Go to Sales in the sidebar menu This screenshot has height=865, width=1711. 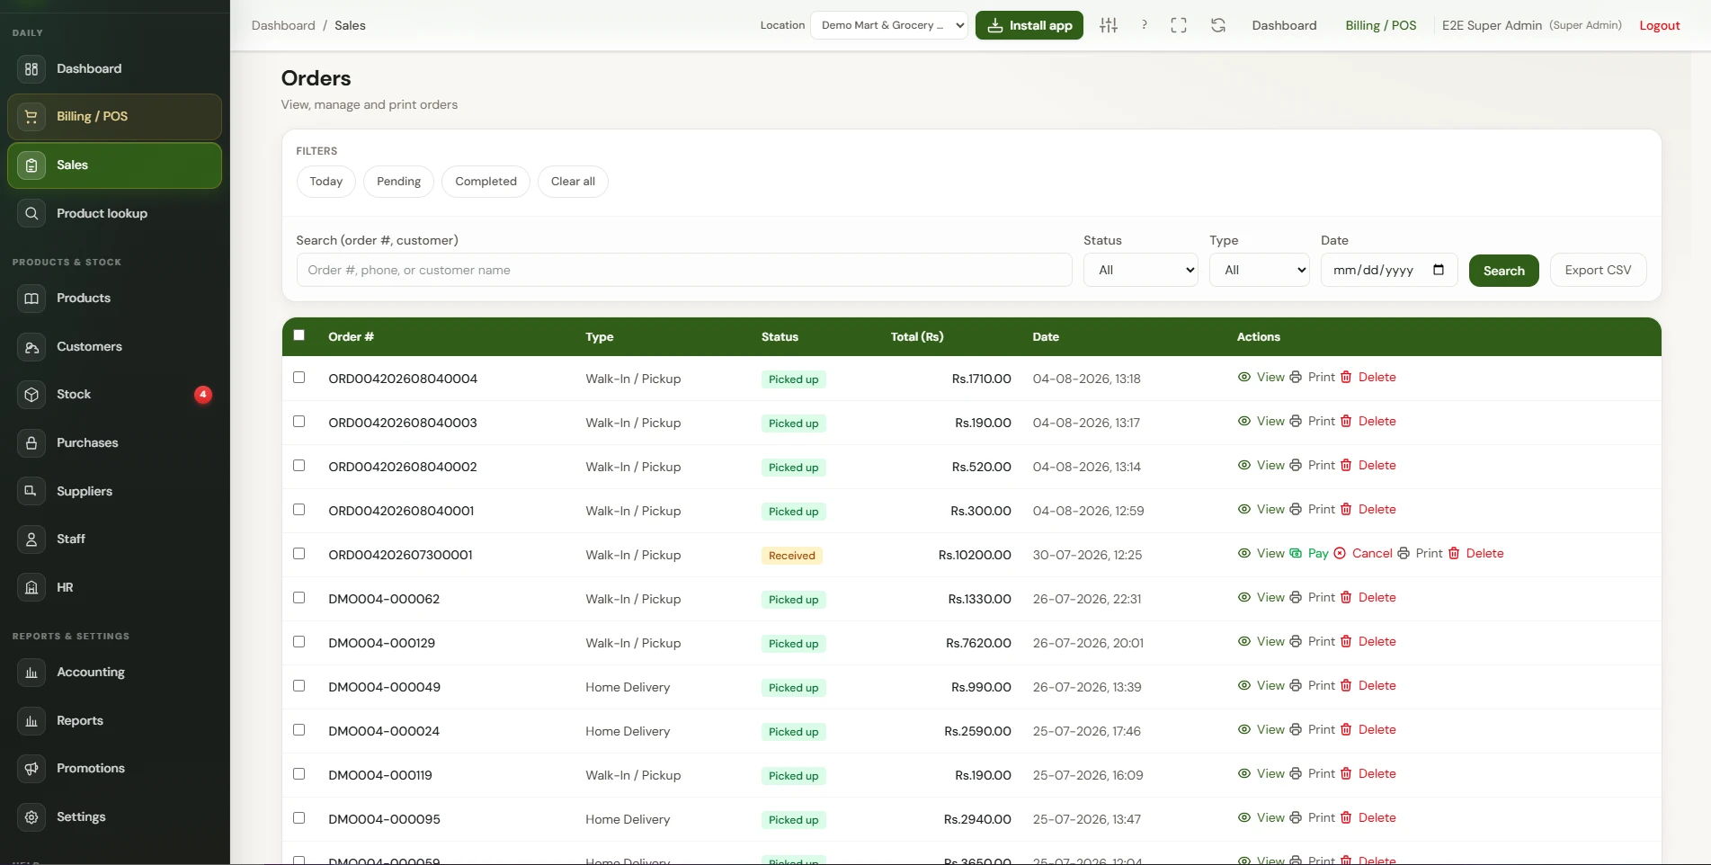[114, 165]
